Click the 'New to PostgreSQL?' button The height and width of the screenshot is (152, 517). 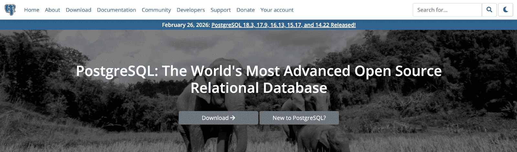299,118
